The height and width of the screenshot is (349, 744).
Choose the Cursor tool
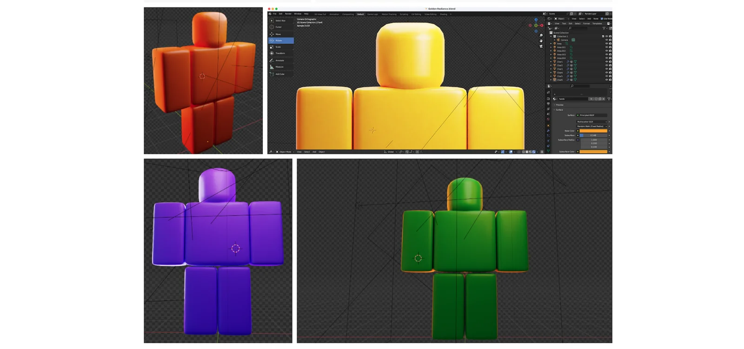[278, 27]
